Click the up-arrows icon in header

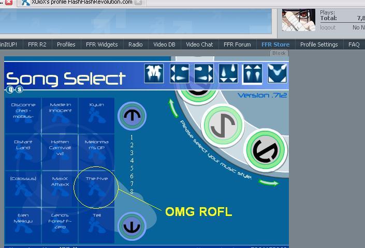[x=253, y=73]
